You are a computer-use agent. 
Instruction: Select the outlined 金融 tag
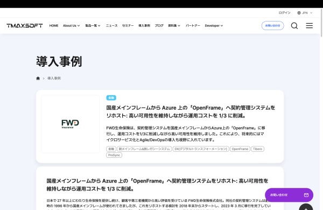pyautogui.click(x=111, y=149)
